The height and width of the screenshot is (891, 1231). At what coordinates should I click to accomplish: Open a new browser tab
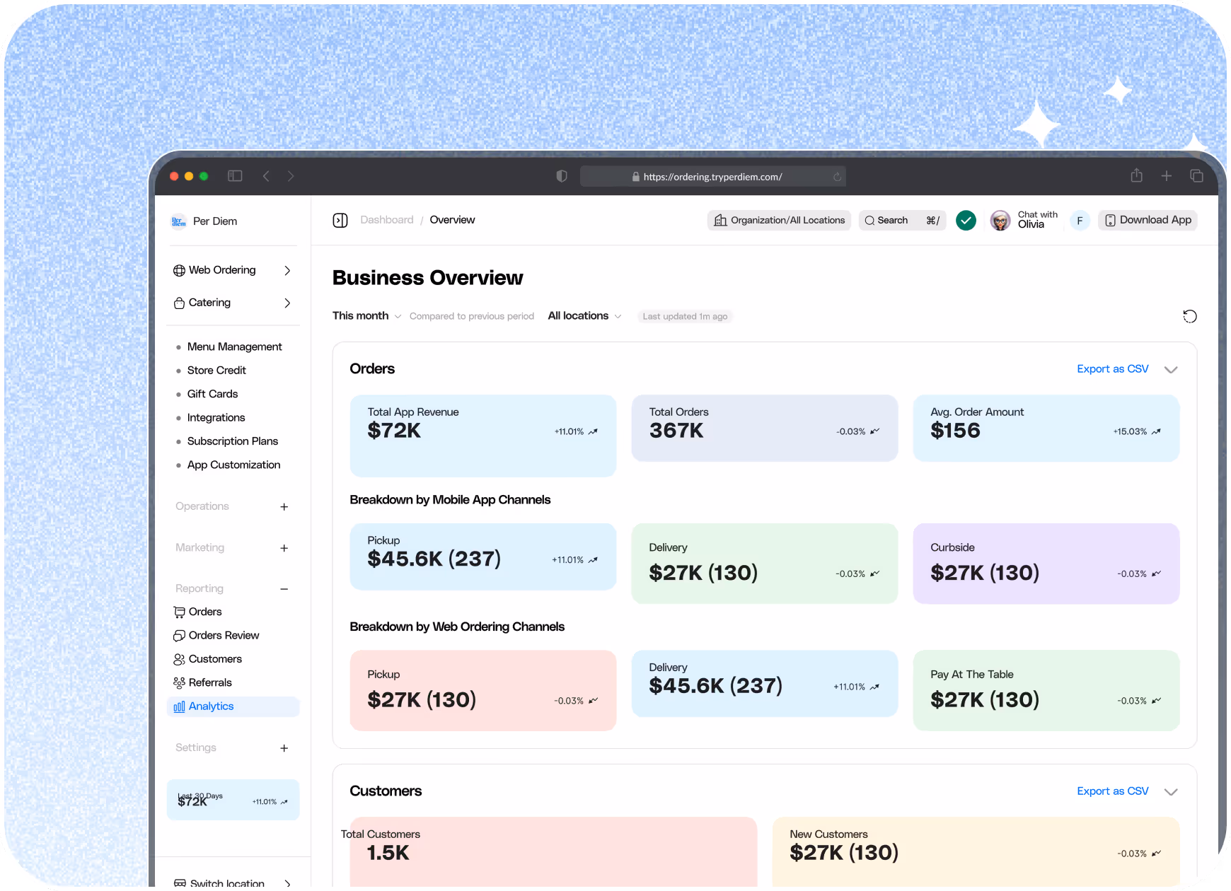tap(1167, 176)
